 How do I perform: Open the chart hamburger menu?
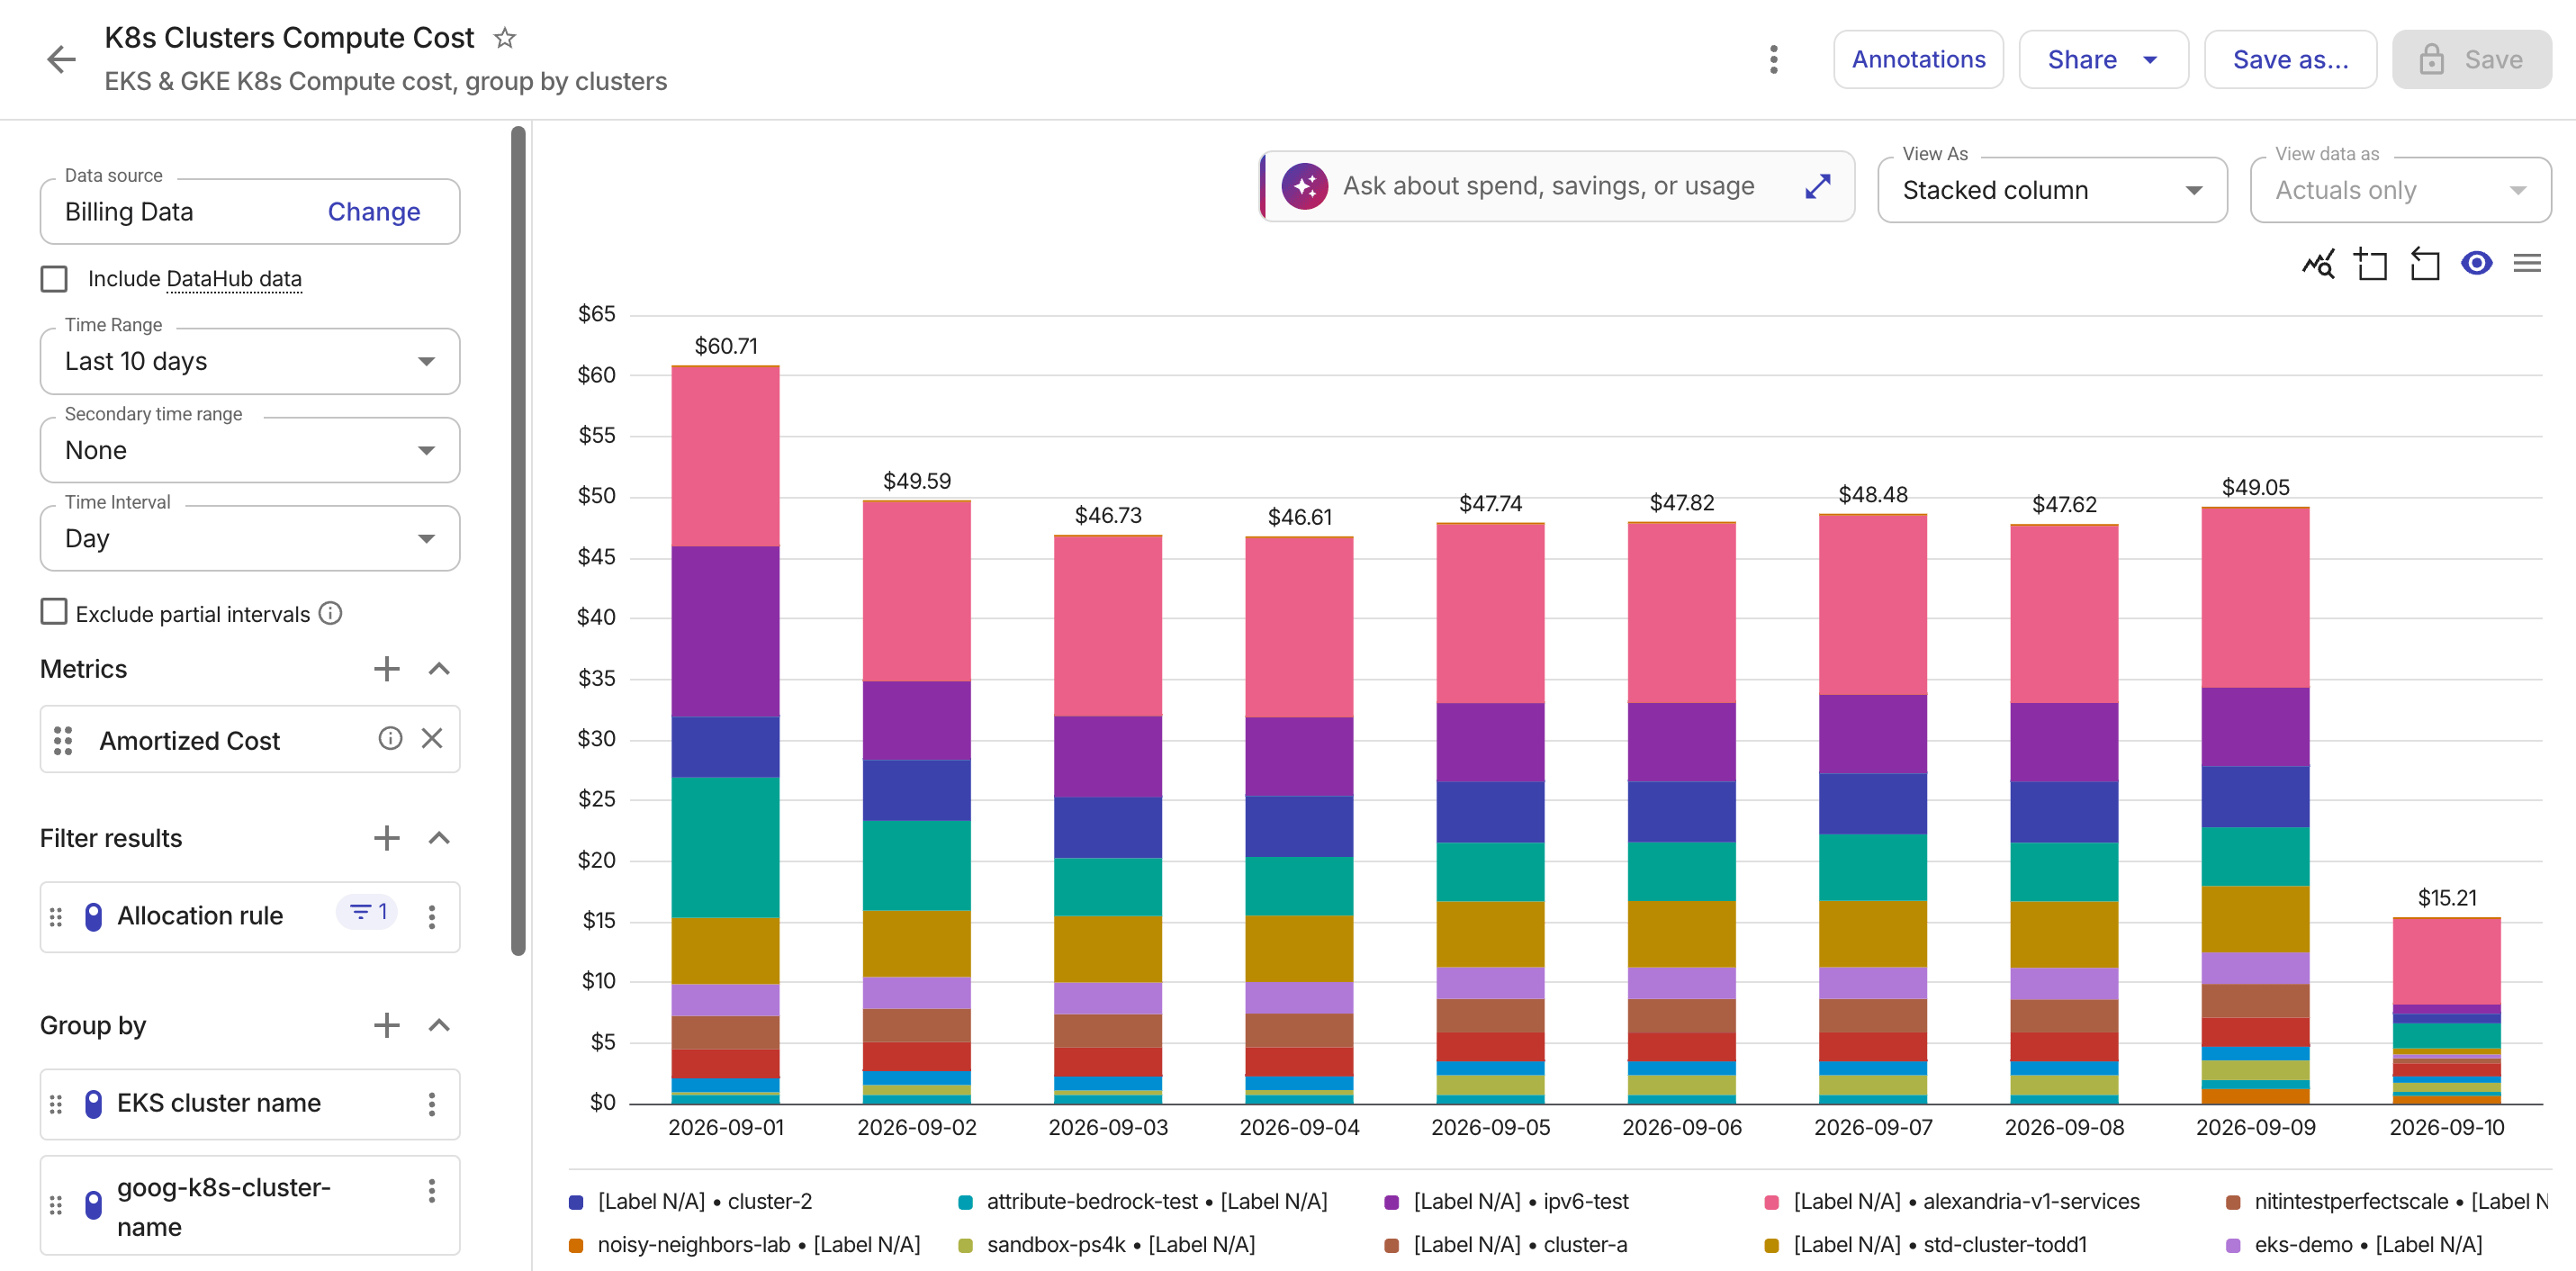point(2527,263)
